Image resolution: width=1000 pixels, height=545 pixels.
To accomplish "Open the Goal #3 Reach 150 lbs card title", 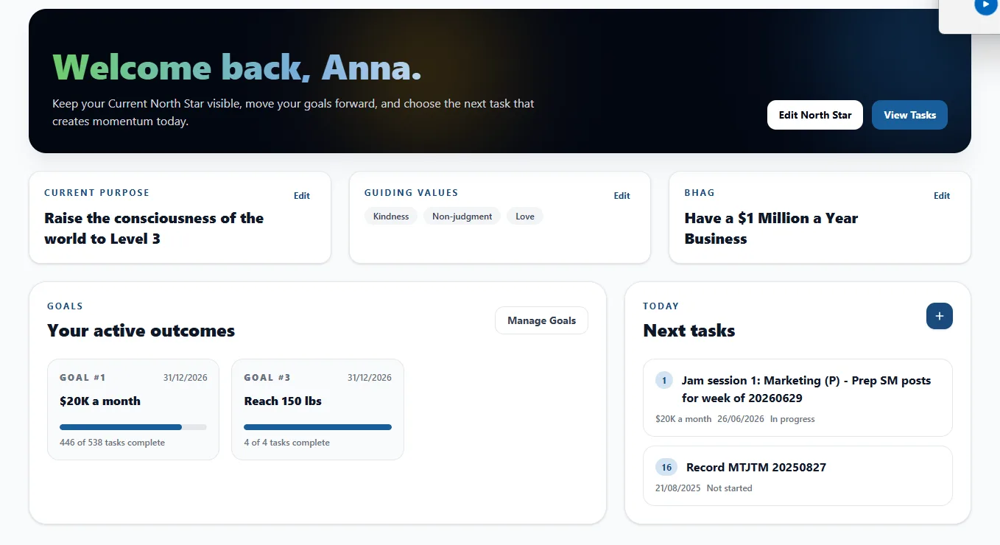I will [283, 401].
